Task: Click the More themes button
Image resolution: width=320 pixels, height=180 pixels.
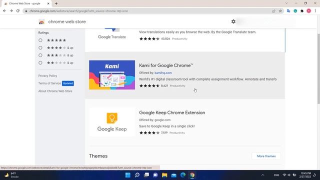Action: 266,156
